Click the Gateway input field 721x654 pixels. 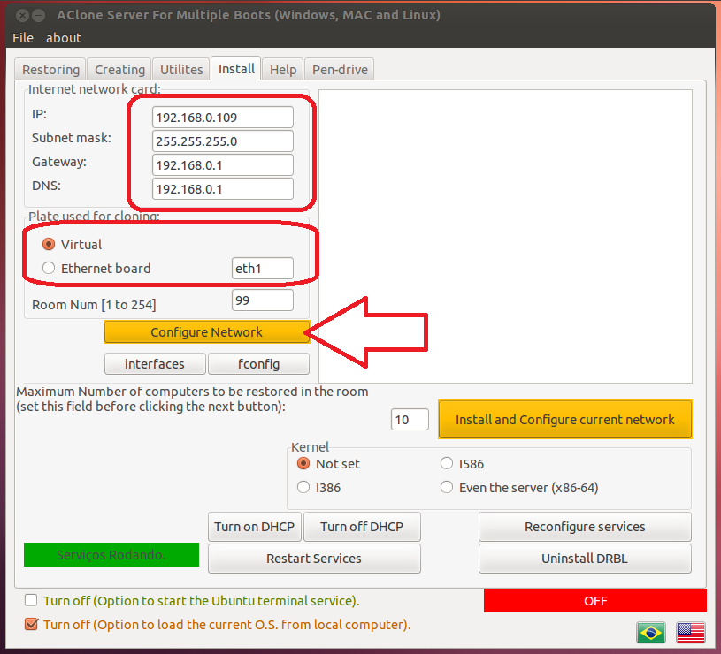pyautogui.click(x=223, y=165)
